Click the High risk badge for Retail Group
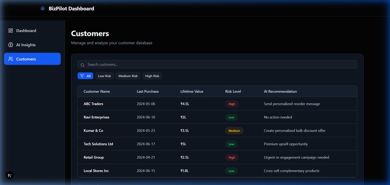 click(x=232, y=157)
